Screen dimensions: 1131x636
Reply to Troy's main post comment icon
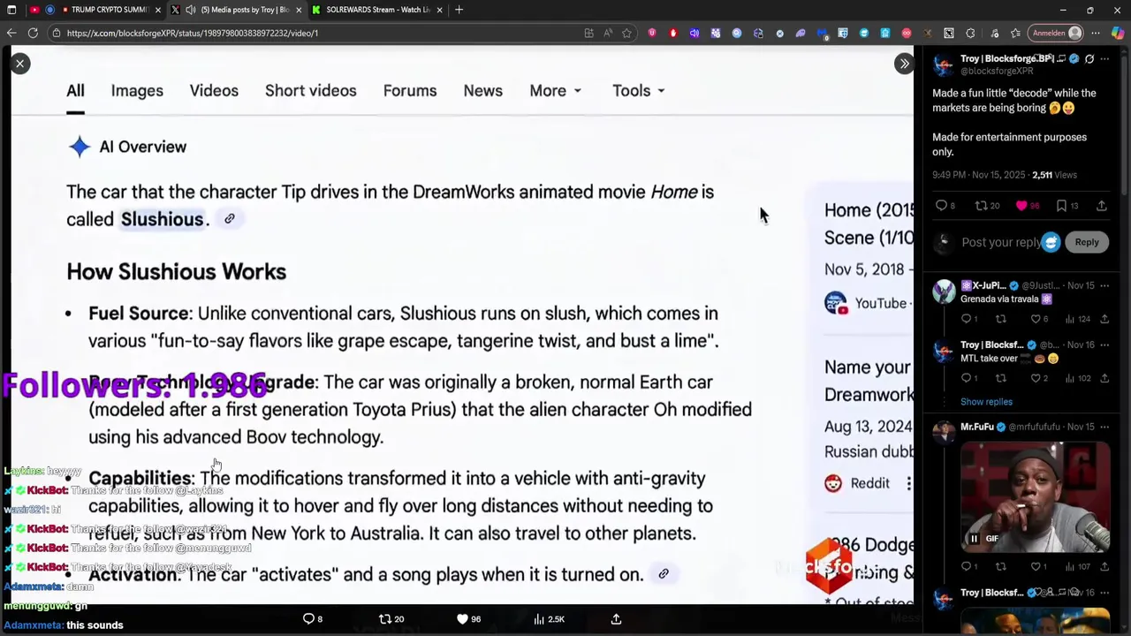pyautogui.click(x=942, y=206)
